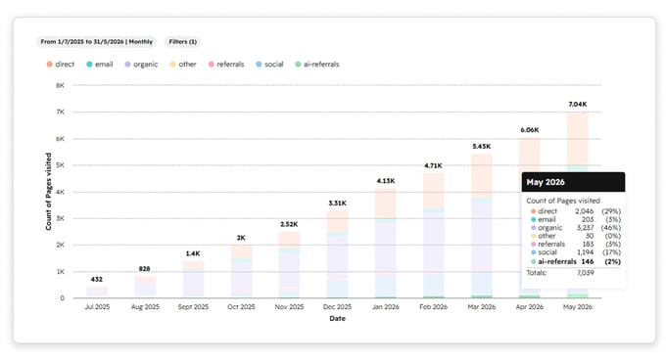Click the Feb 2026 bar labeled 4.71K
Viewport: 666px width, 362px height.
pyautogui.click(x=434, y=236)
